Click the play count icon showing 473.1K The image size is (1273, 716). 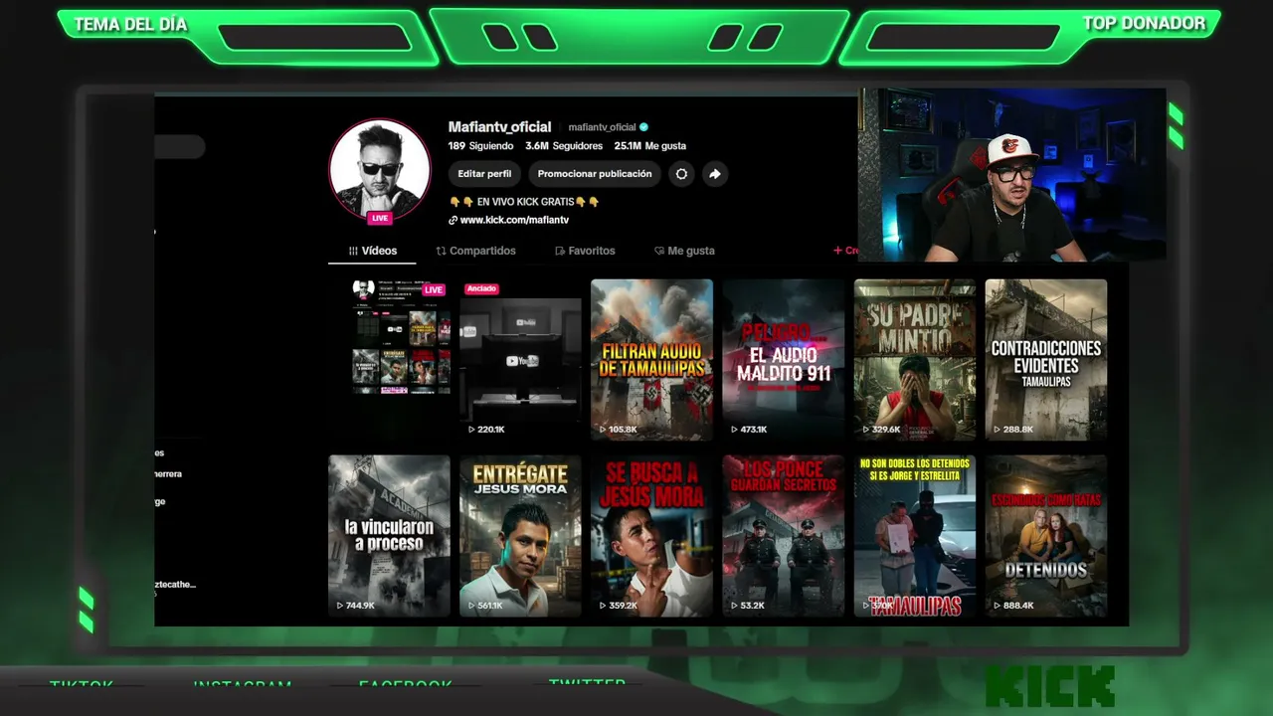[734, 430]
